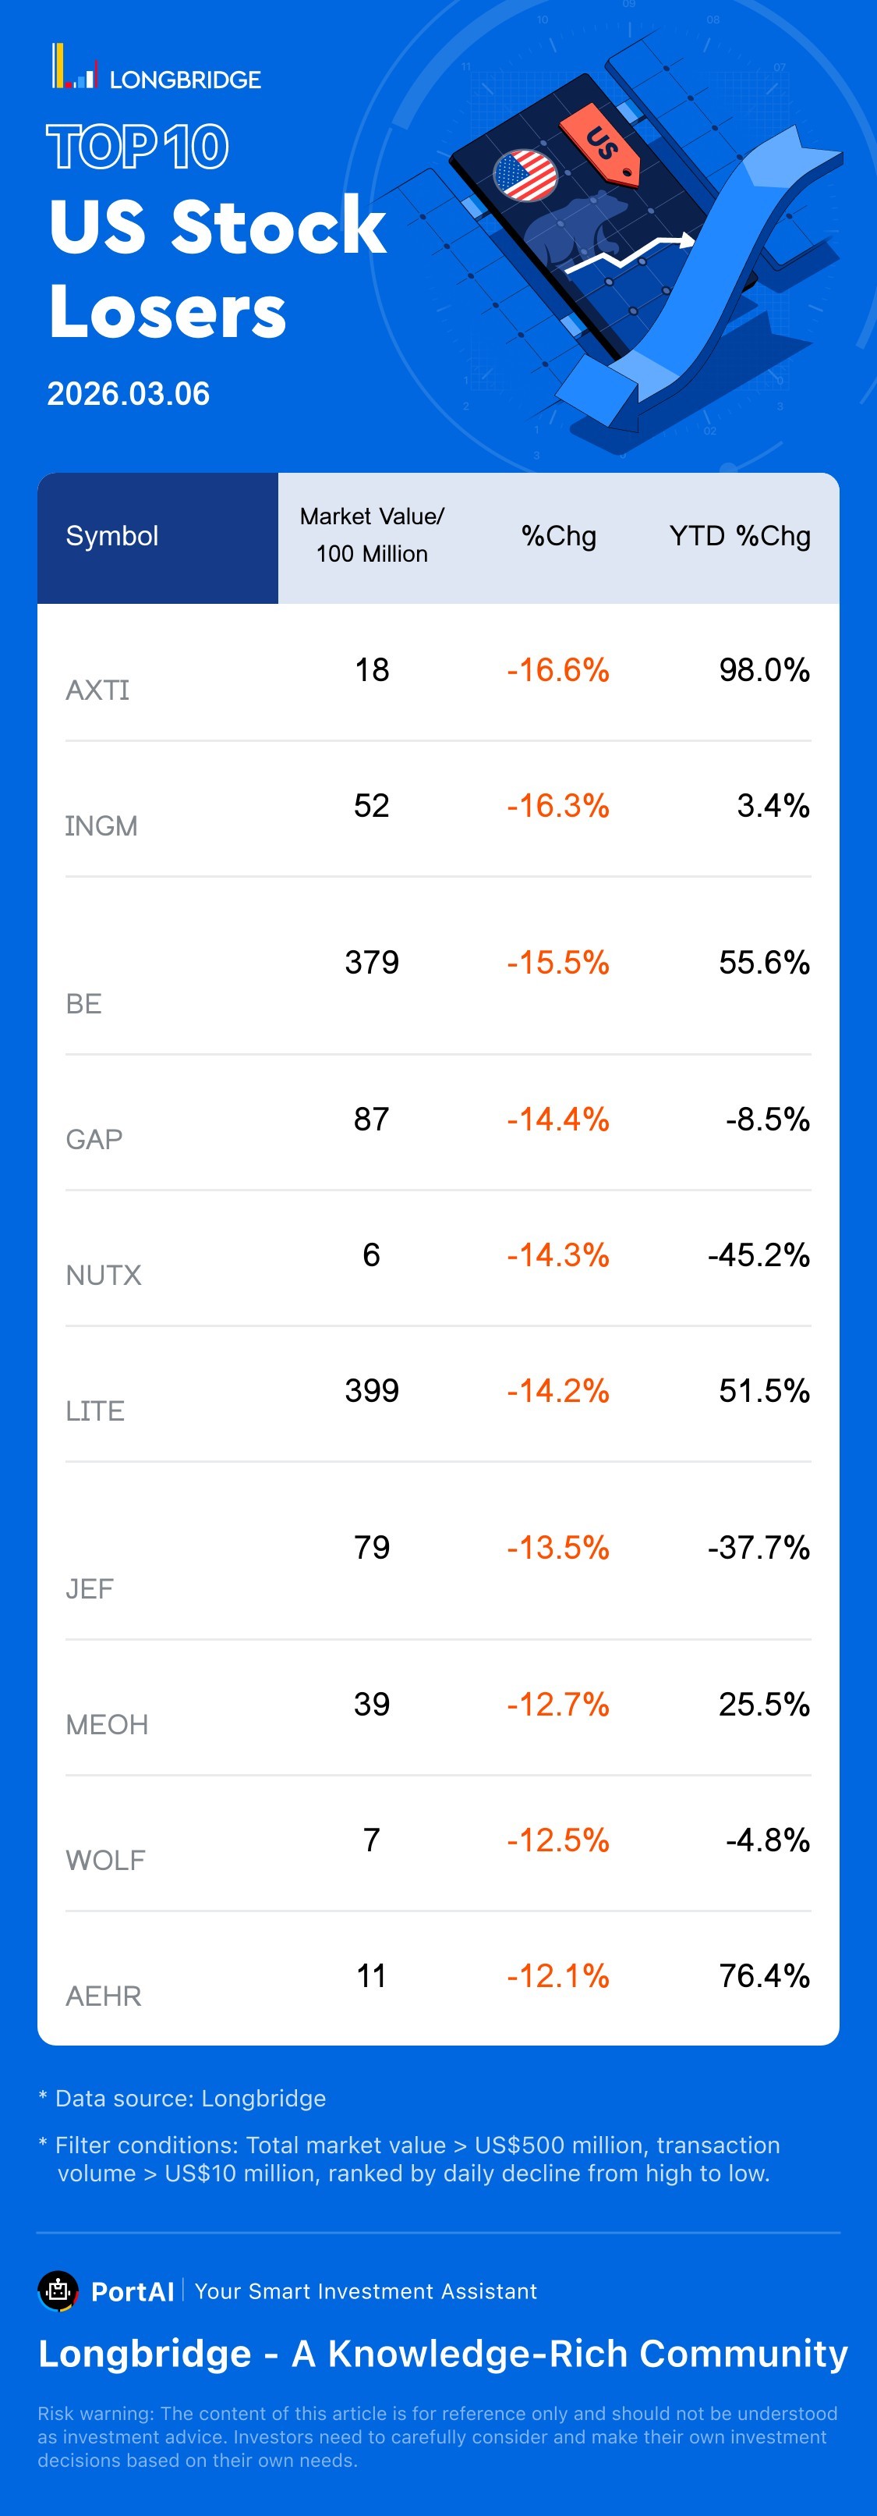The height and width of the screenshot is (2516, 877).
Task: Click the %Chg column header
Action: [558, 536]
